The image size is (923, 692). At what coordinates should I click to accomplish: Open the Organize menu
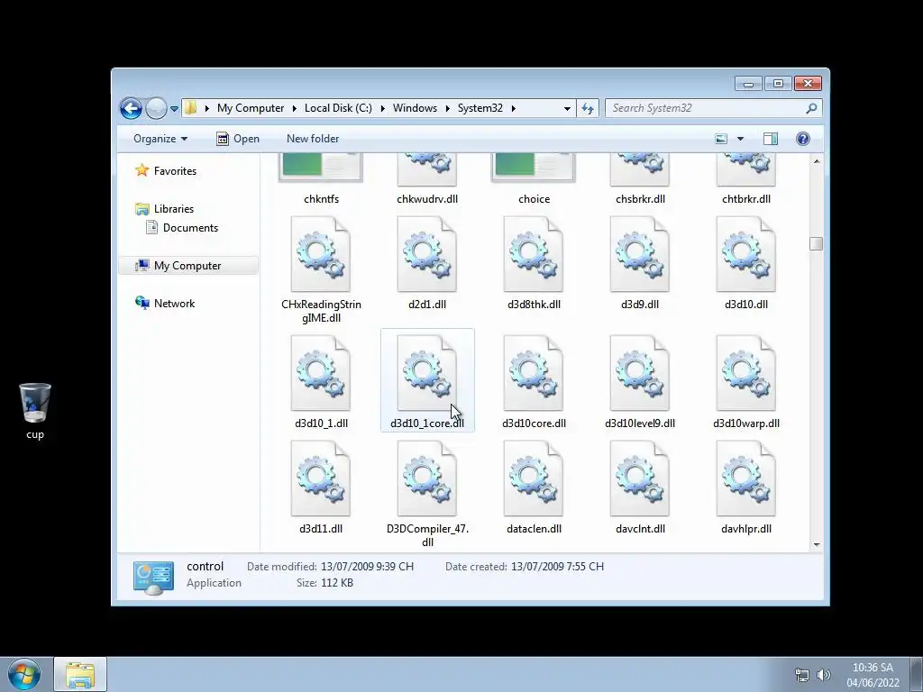[x=160, y=139]
